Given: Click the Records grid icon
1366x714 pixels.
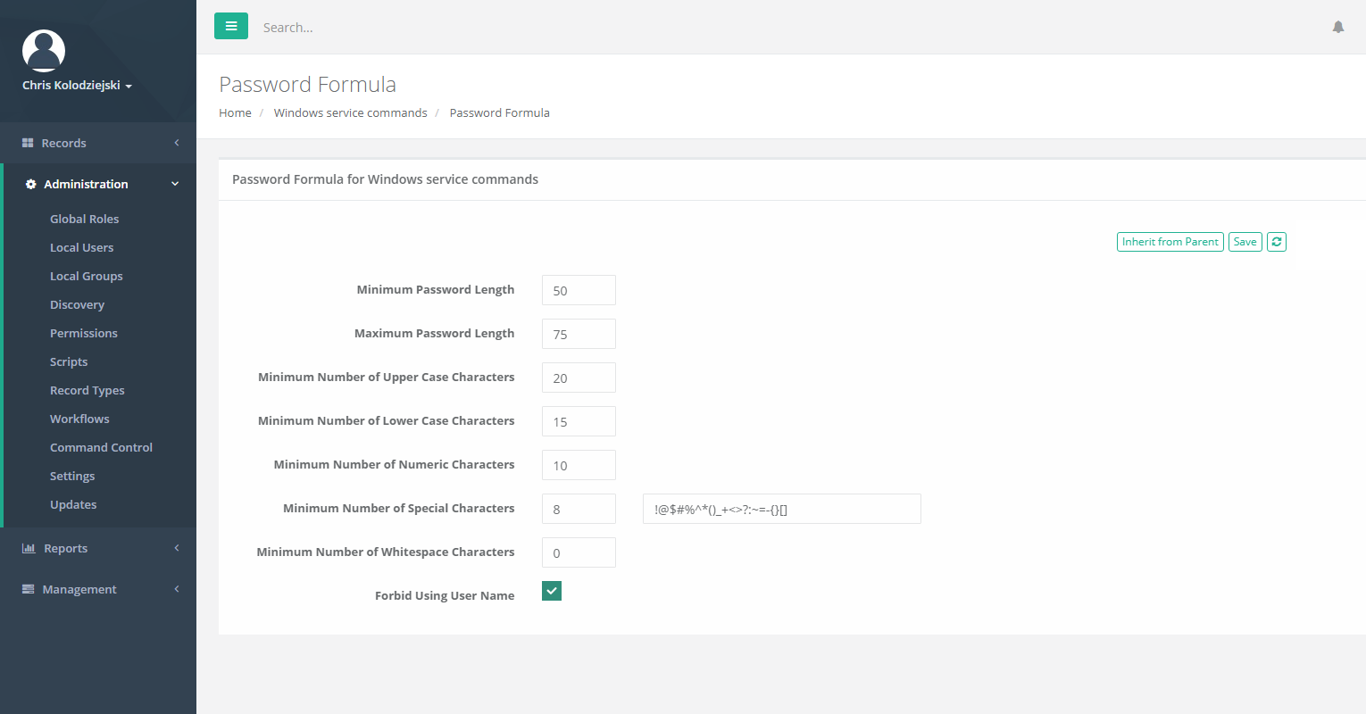Looking at the screenshot, I should (x=28, y=143).
